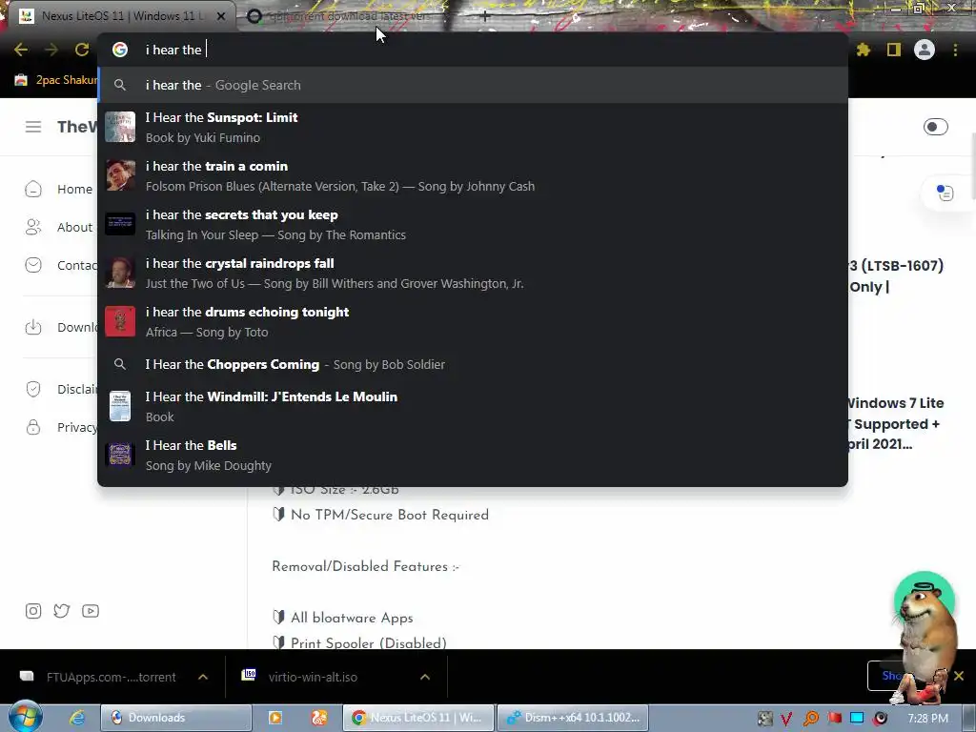Switch to Chrome Nexus LiteOS taskbar button

click(x=418, y=718)
